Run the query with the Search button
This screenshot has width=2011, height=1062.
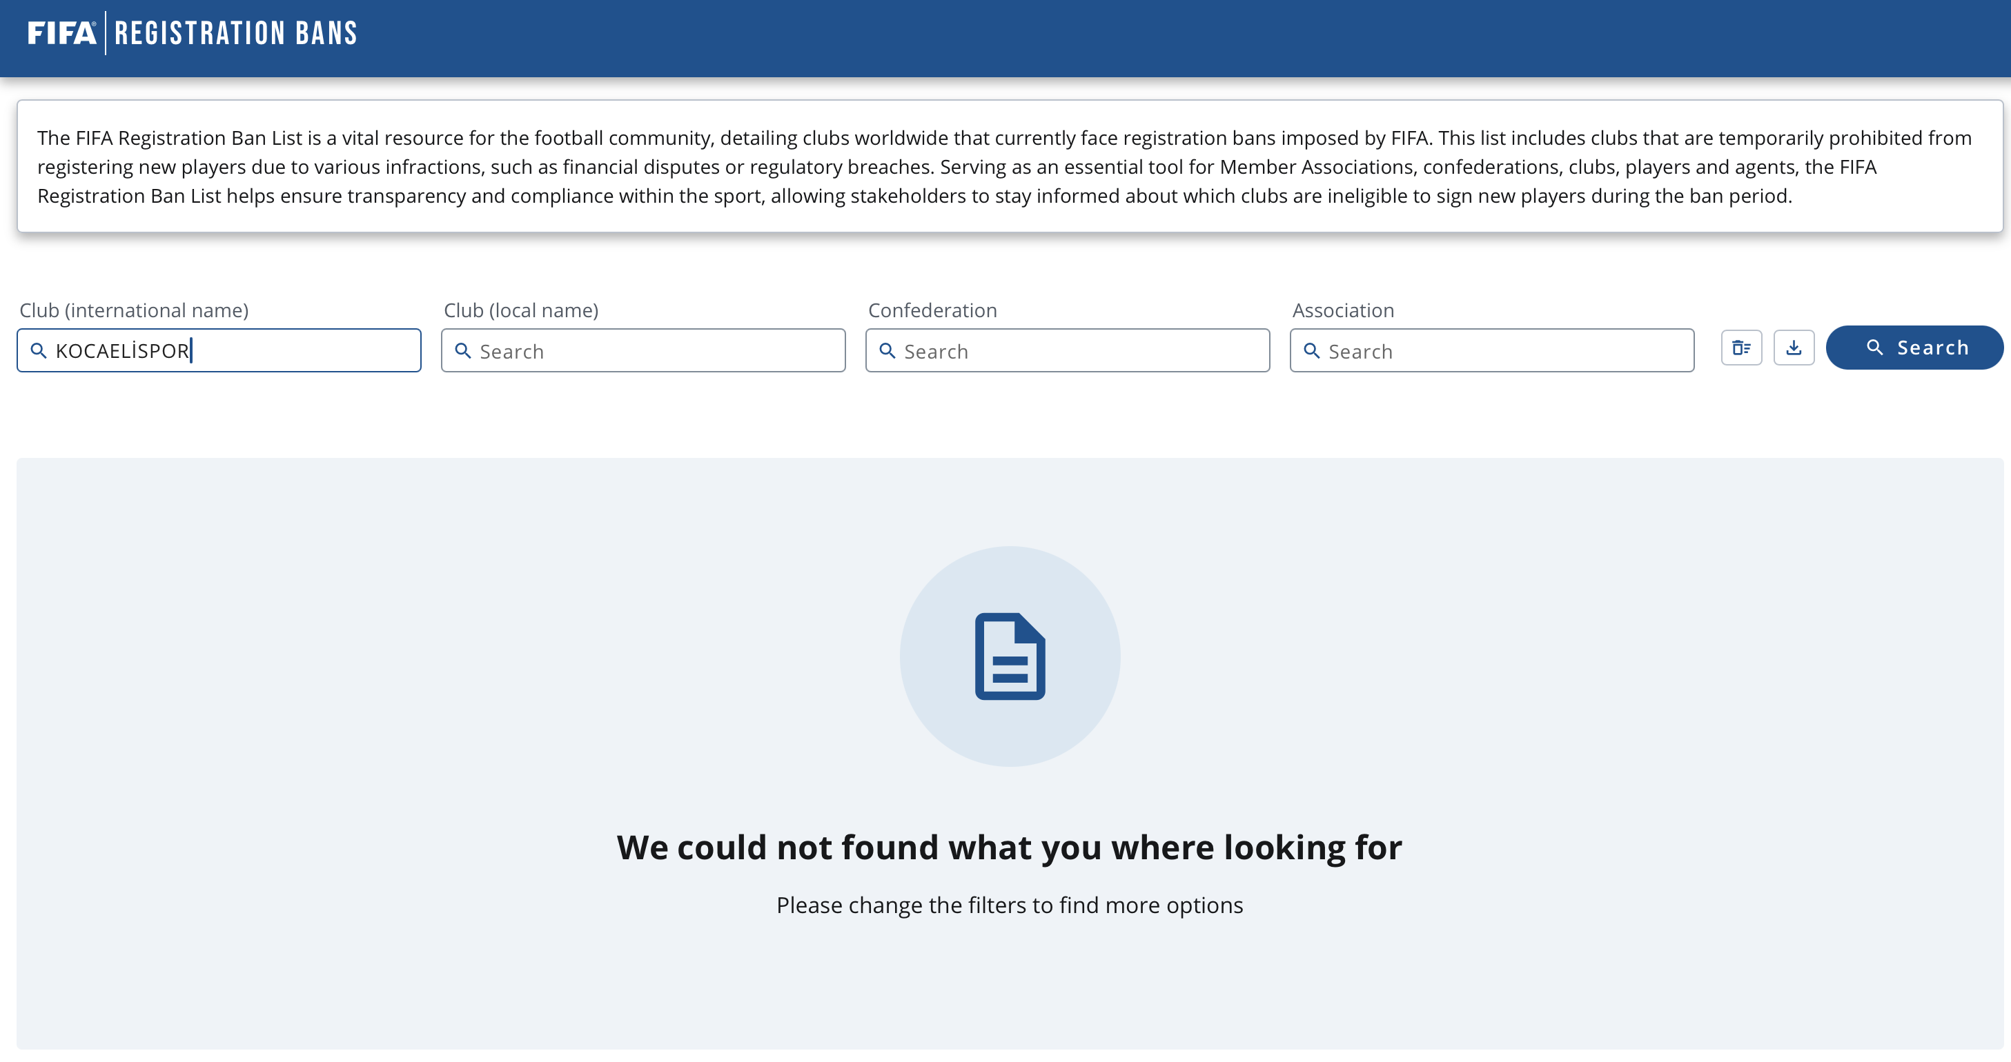(x=1914, y=348)
